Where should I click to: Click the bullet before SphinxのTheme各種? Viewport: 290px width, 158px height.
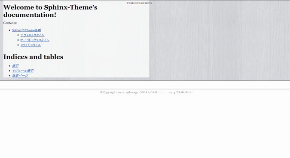pos(9,30)
